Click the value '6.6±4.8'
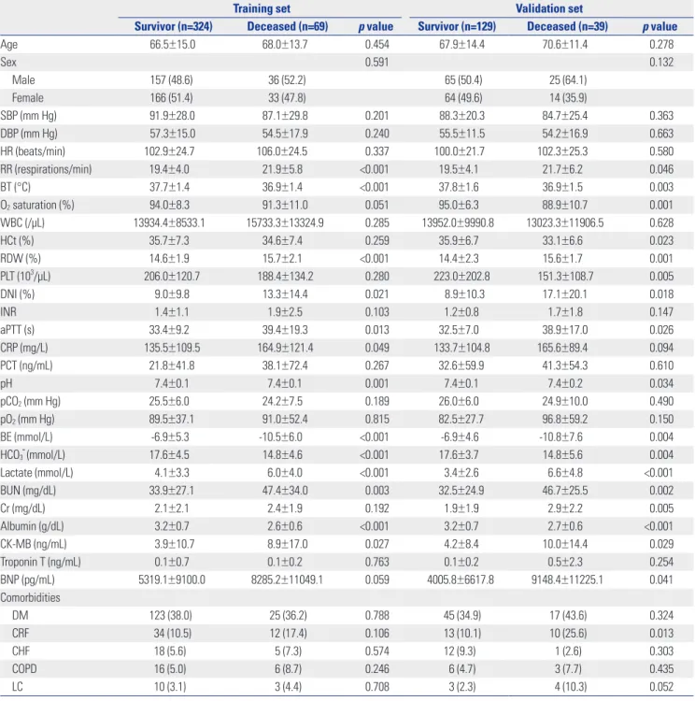The image size is (695, 701). [x=565, y=474]
